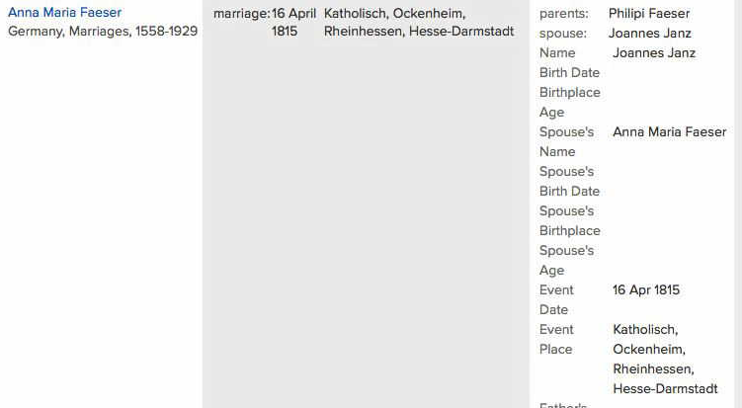This screenshot has width=742, height=408.
Task: Click the Birth Date field label
Action: click(569, 73)
